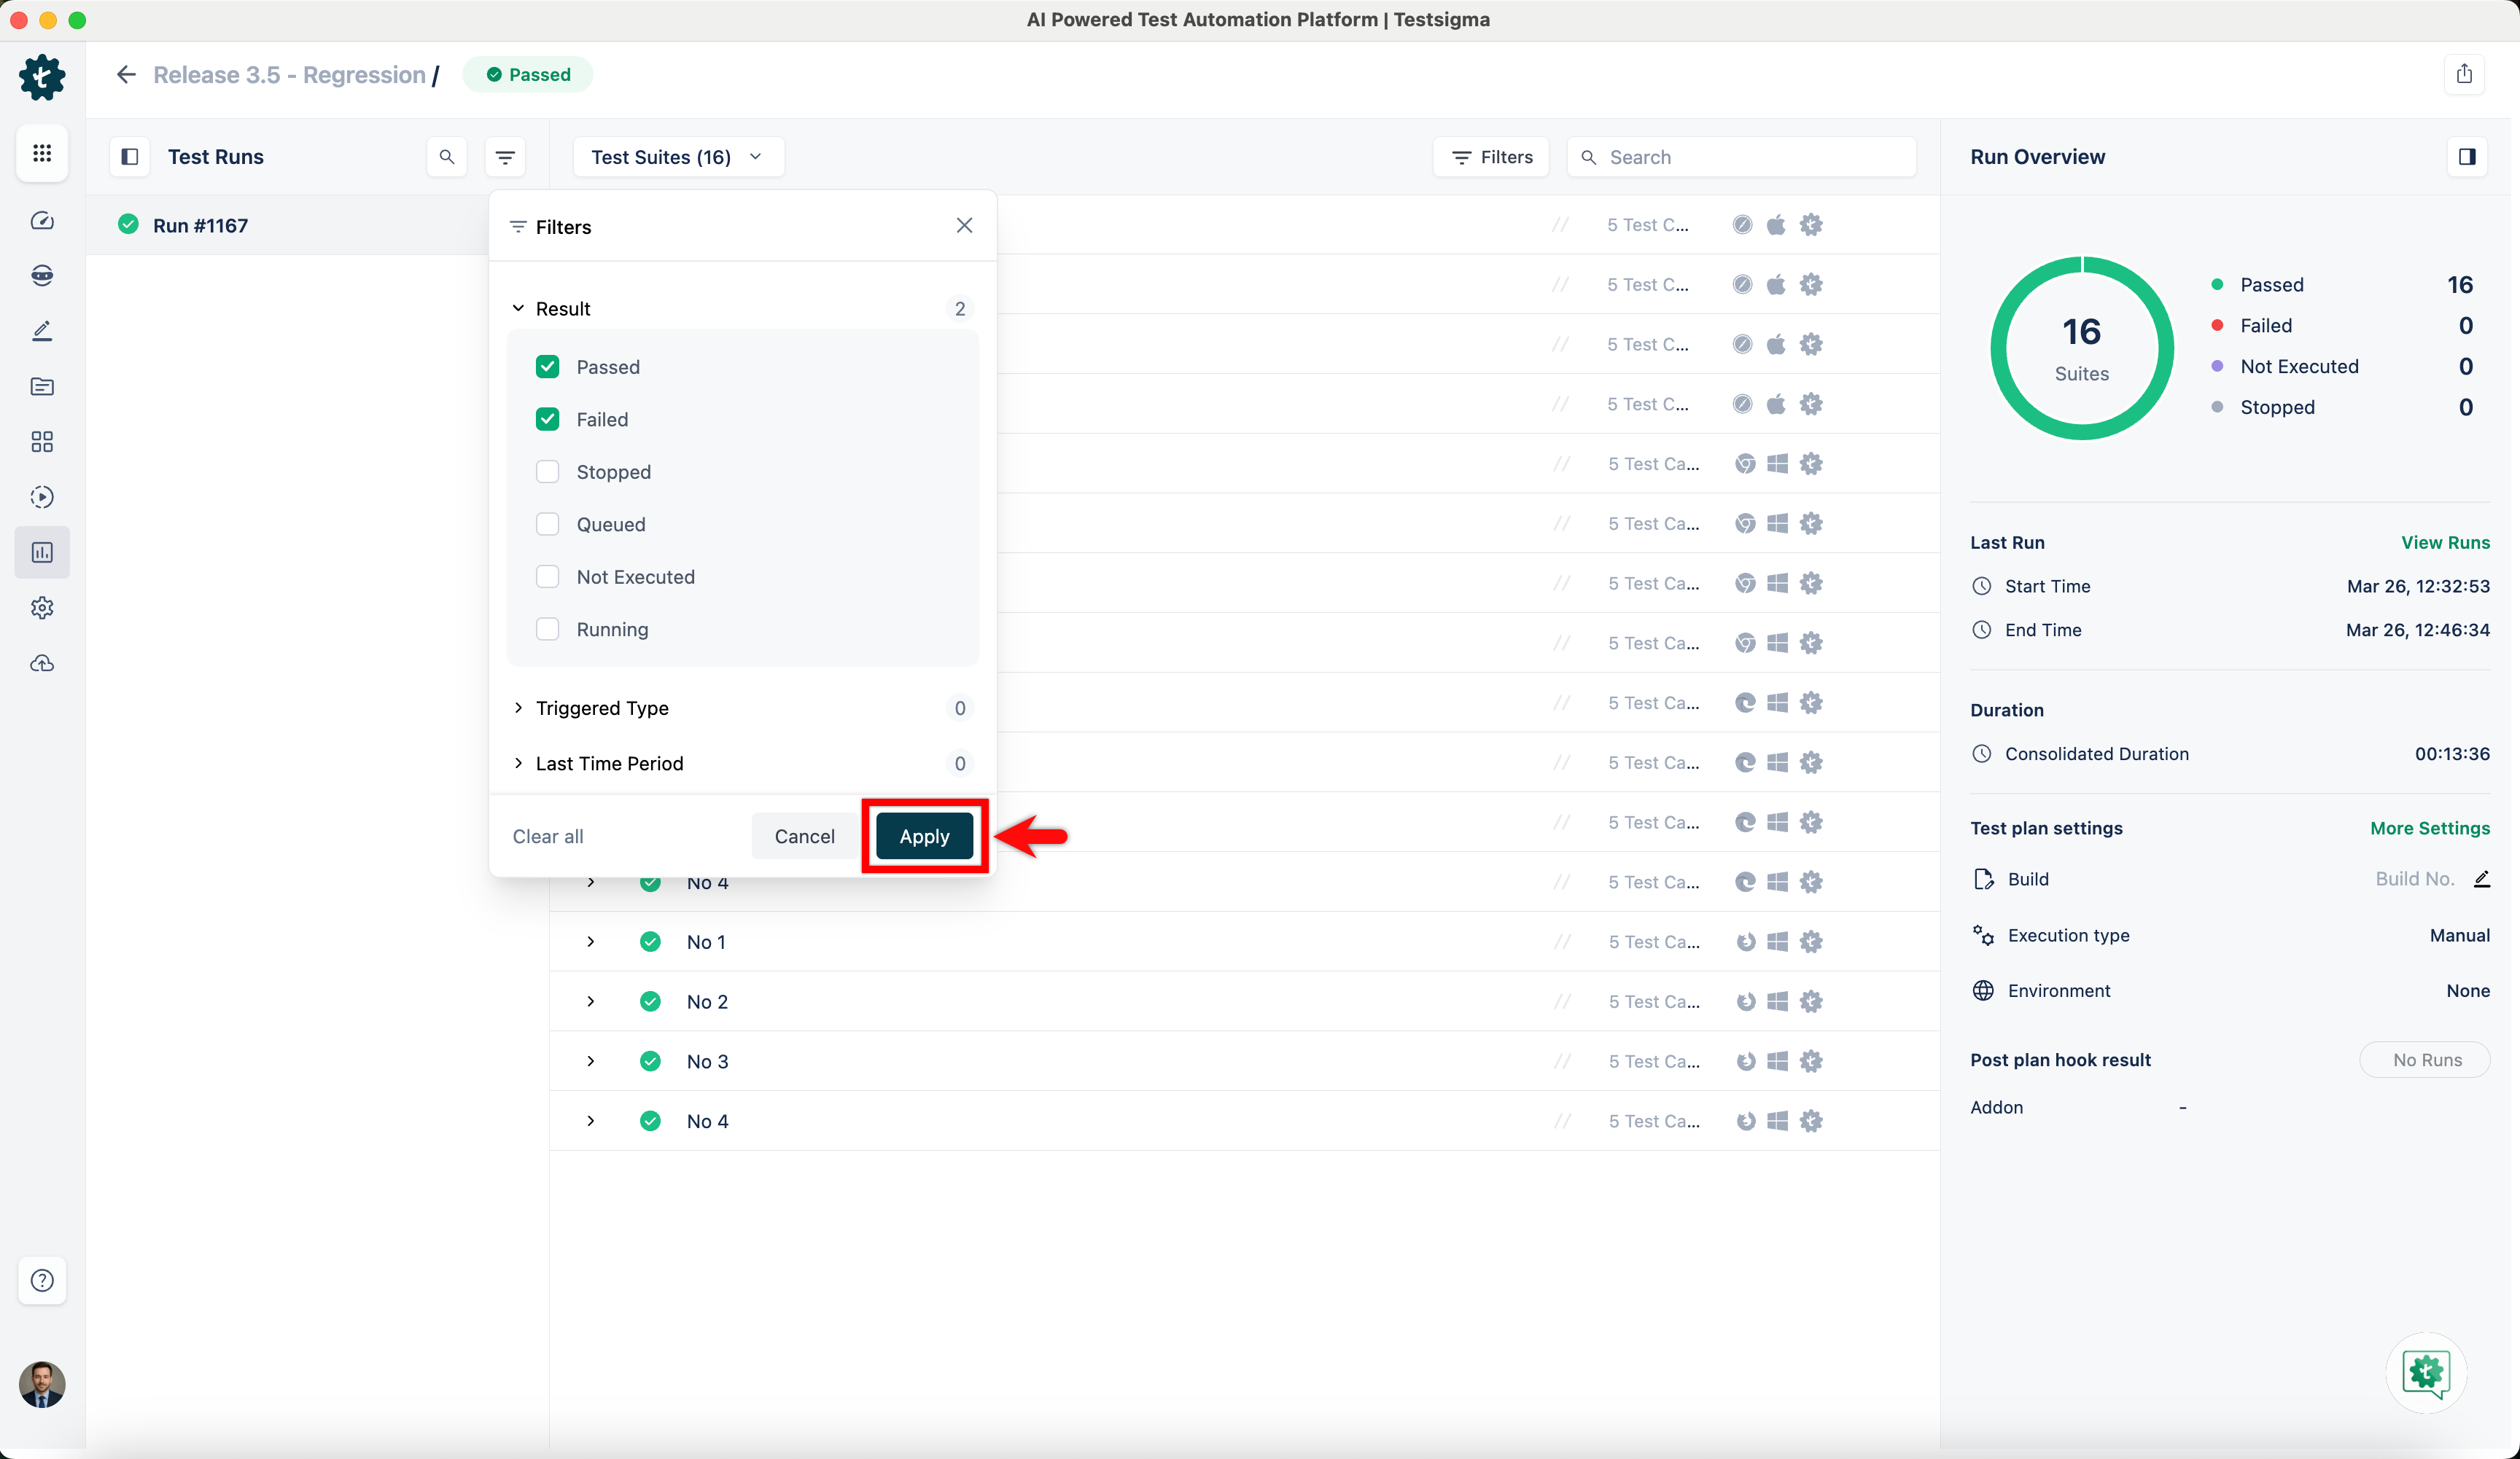The height and width of the screenshot is (1459, 2520).
Task: Check the Not Executed filter checkbox
Action: pyautogui.click(x=547, y=576)
